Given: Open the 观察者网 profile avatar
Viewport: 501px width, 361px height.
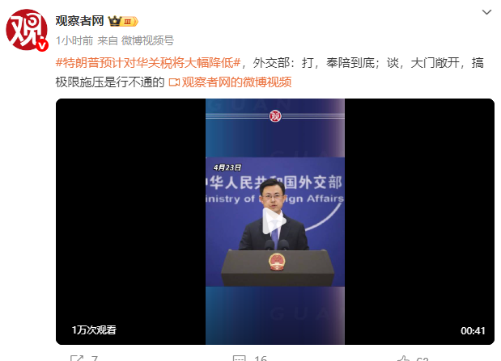Looking at the screenshot, I should click(x=27, y=30).
